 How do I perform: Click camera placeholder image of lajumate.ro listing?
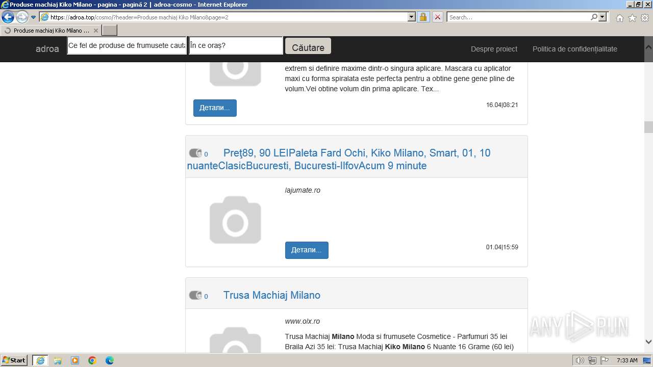click(x=235, y=220)
